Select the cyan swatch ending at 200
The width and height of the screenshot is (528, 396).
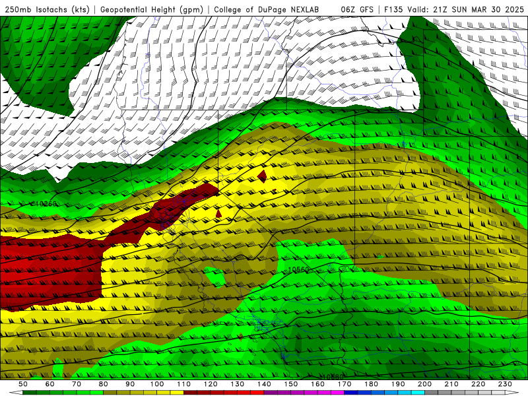point(418,393)
